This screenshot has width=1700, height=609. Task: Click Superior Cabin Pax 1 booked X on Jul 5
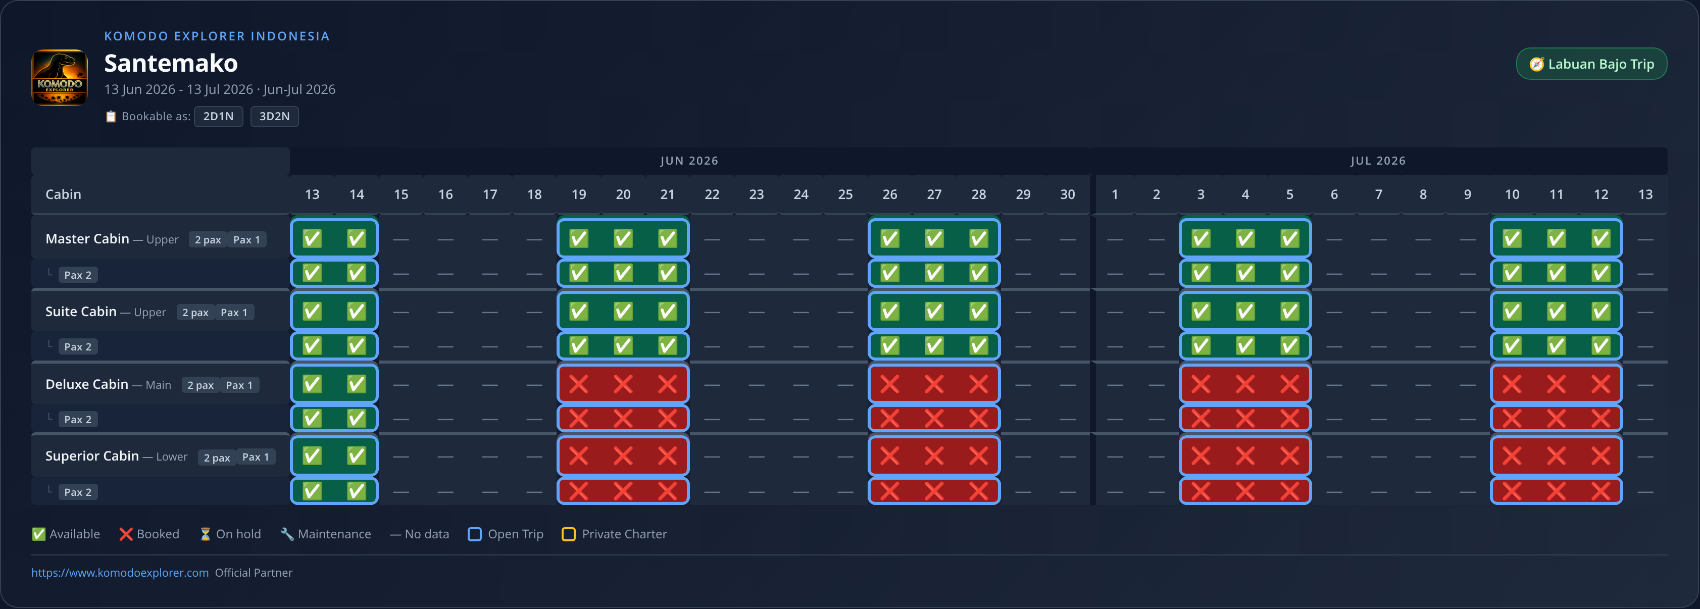[x=1289, y=456]
